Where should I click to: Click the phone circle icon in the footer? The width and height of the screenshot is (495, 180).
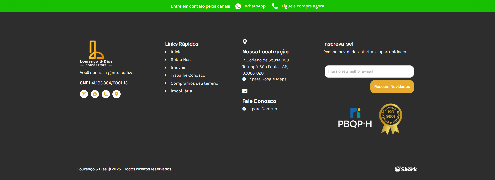[106, 94]
